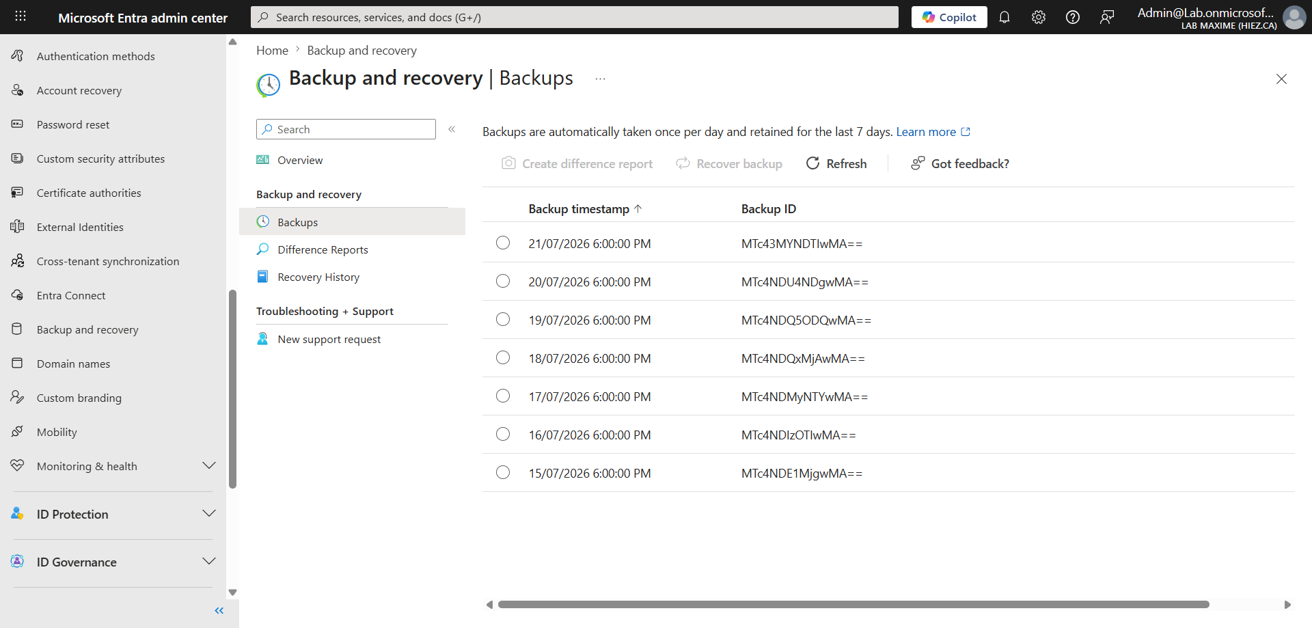Click the left navigation vertical scrollbar thumb
The image size is (1312, 628).
click(x=232, y=390)
